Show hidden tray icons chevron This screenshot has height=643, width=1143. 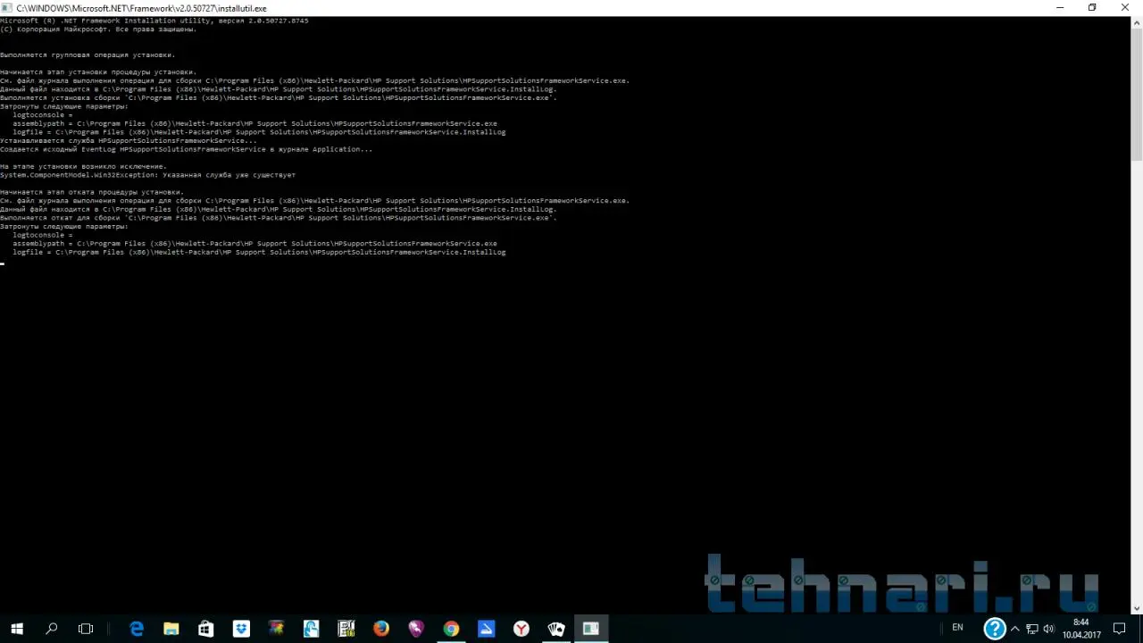[x=1014, y=629]
